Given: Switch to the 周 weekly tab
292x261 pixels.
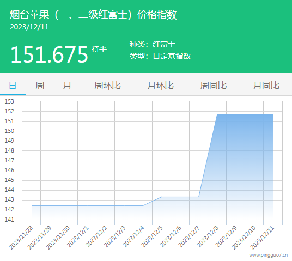Looking at the screenshot, I should pos(40,86).
